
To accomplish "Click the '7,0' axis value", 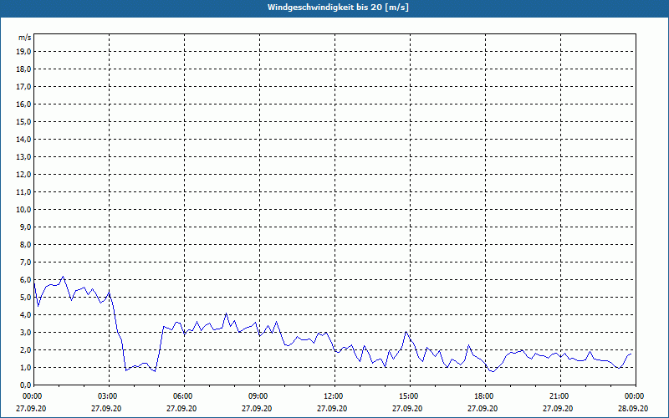I will (25, 263).
